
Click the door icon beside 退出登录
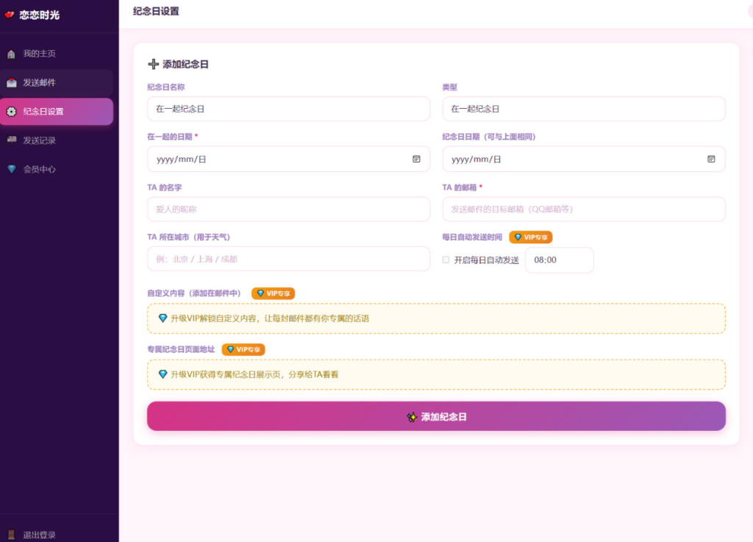12,535
